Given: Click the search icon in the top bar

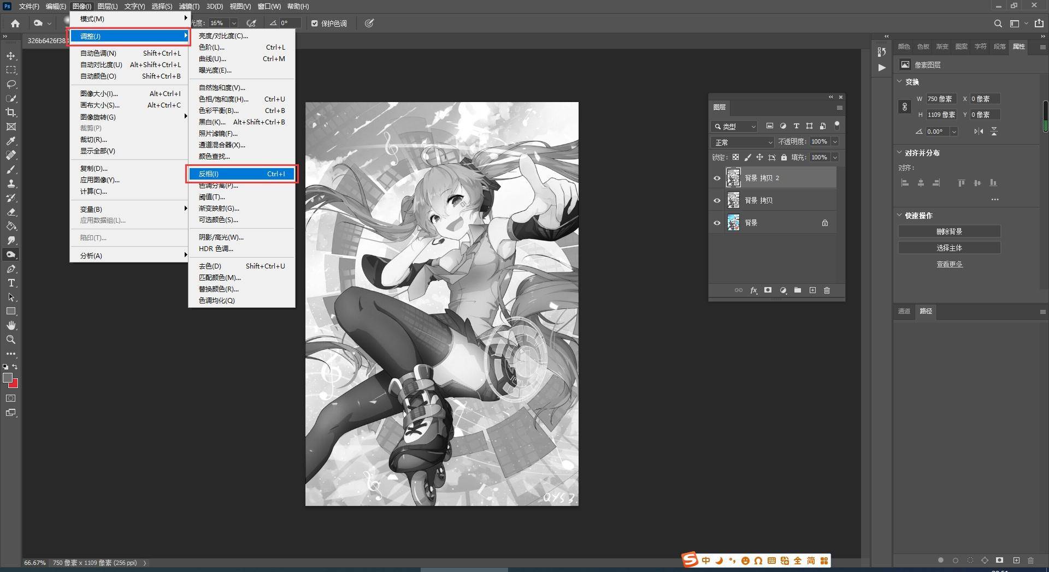Looking at the screenshot, I should coord(998,23).
